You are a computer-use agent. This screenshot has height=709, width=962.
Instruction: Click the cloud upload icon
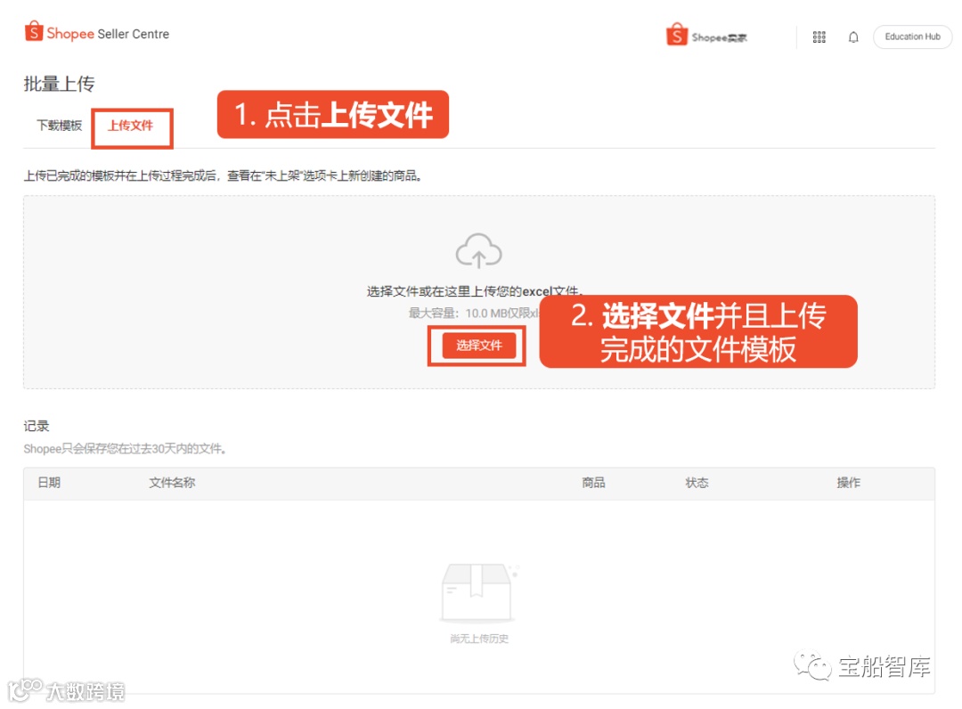tap(478, 250)
